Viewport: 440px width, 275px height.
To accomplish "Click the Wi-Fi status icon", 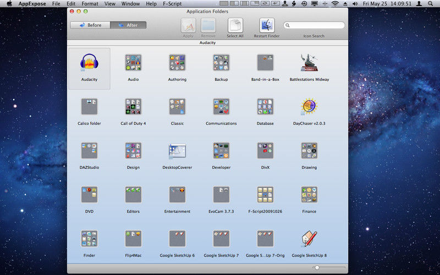I will [x=335, y=4].
